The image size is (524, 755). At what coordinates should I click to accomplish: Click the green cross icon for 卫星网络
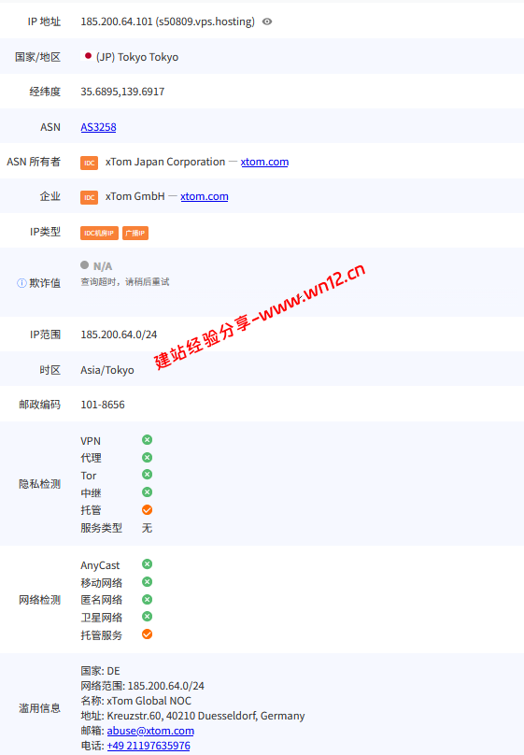(148, 617)
